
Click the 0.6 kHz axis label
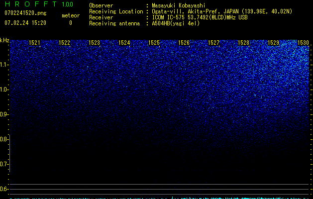coord(3,189)
